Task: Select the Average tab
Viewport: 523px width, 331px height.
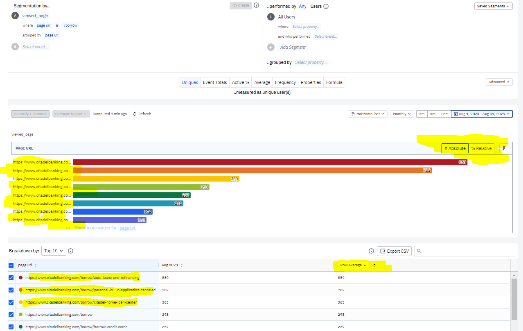Action: tap(262, 82)
